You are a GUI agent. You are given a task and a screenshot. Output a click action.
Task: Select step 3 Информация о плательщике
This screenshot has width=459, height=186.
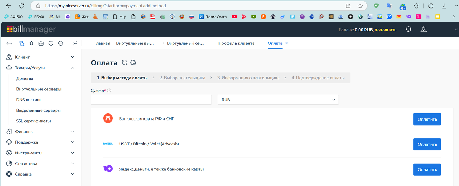(248, 78)
